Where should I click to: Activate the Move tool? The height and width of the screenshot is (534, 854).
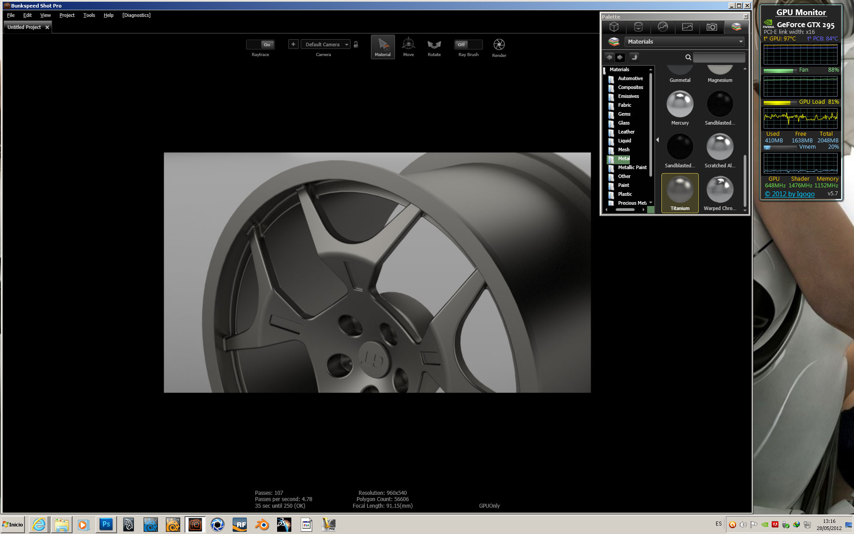point(408,47)
